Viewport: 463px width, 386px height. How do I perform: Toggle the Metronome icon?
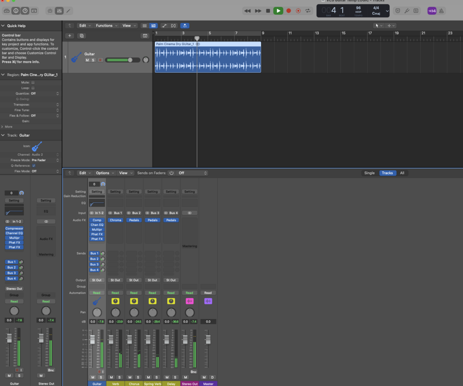441,11
